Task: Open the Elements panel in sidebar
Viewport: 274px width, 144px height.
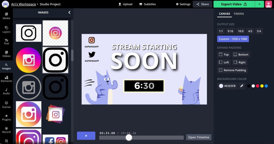Action: 6,79
